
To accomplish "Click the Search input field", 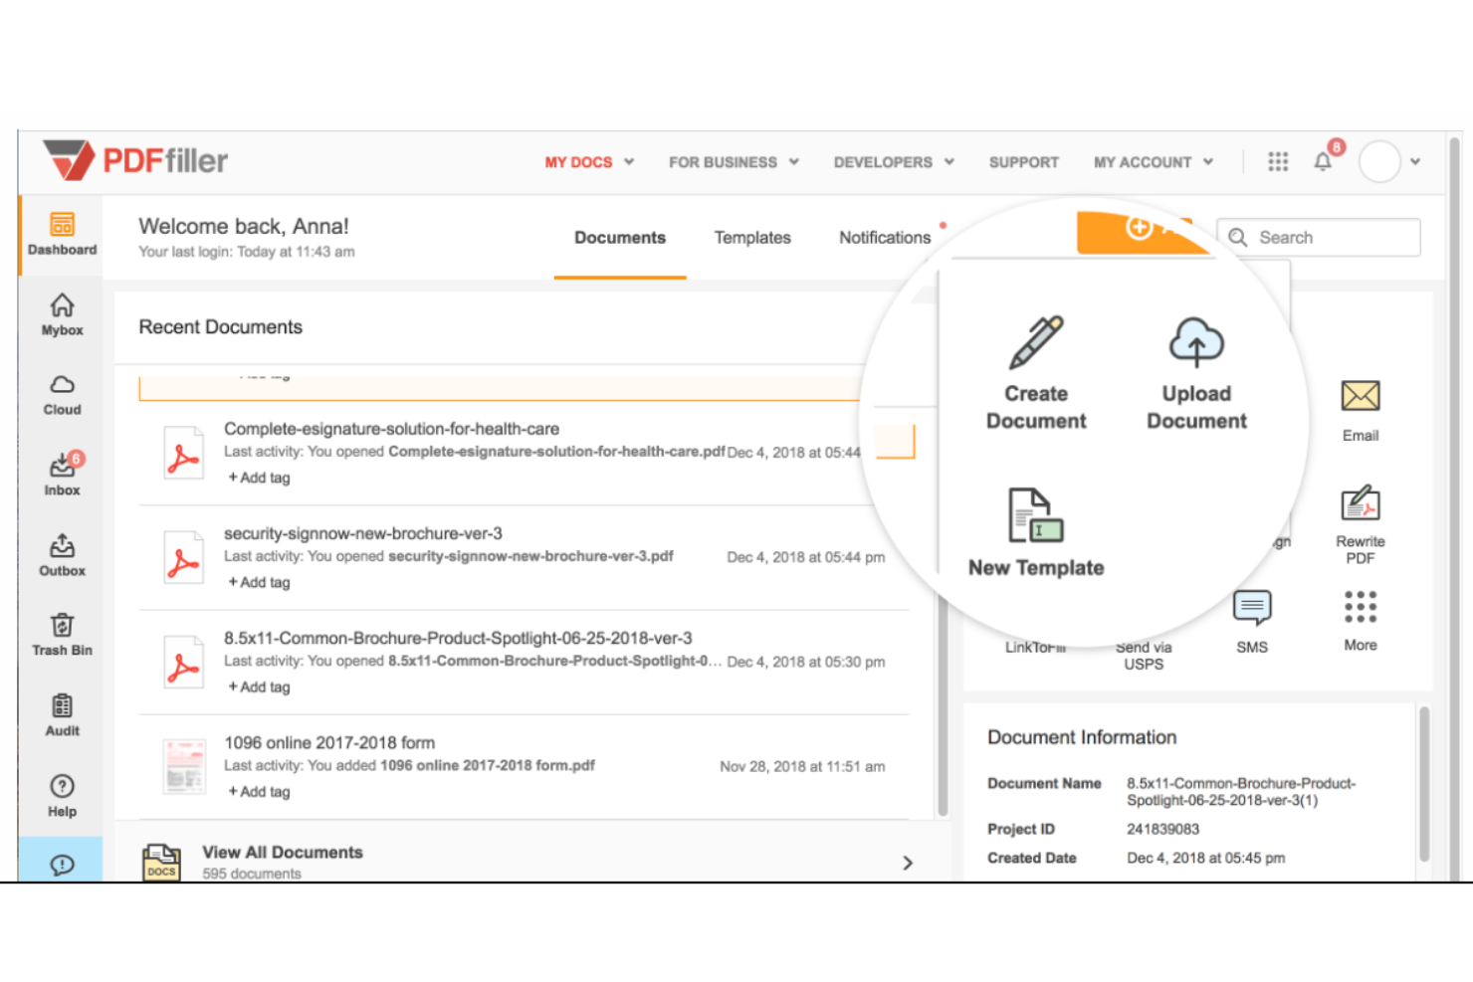I will [x=1319, y=237].
